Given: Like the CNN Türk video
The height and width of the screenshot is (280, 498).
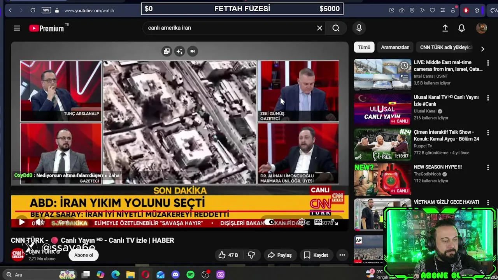Looking at the screenshot, I should [228, 255].
